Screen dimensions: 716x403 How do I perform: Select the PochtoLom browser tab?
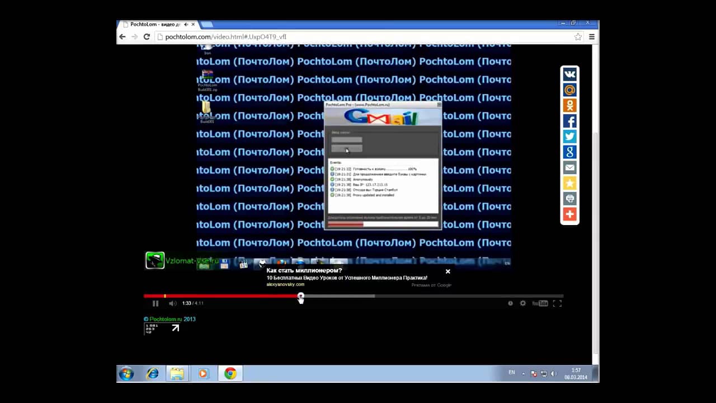pyautogui.click(x=158, y=25)
